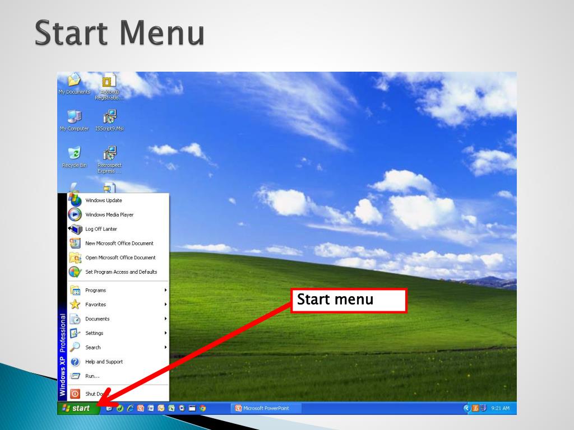The width and height of the screenshot is (574, 430).
Task: Click the striped shield system tray icon
Action: [x=483, y=408]
